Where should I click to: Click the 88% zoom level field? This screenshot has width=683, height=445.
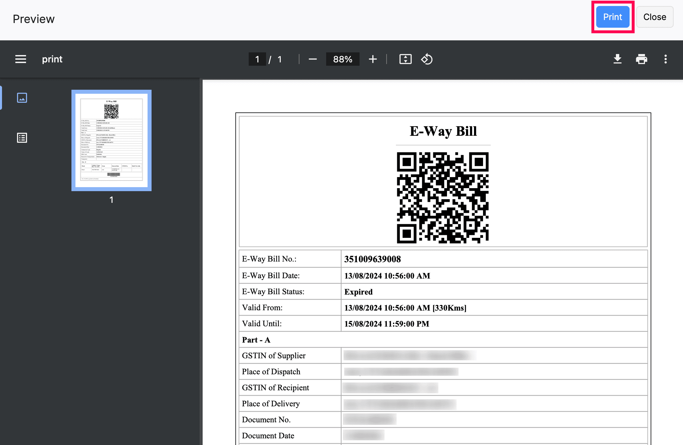click(x=343, y=59)
